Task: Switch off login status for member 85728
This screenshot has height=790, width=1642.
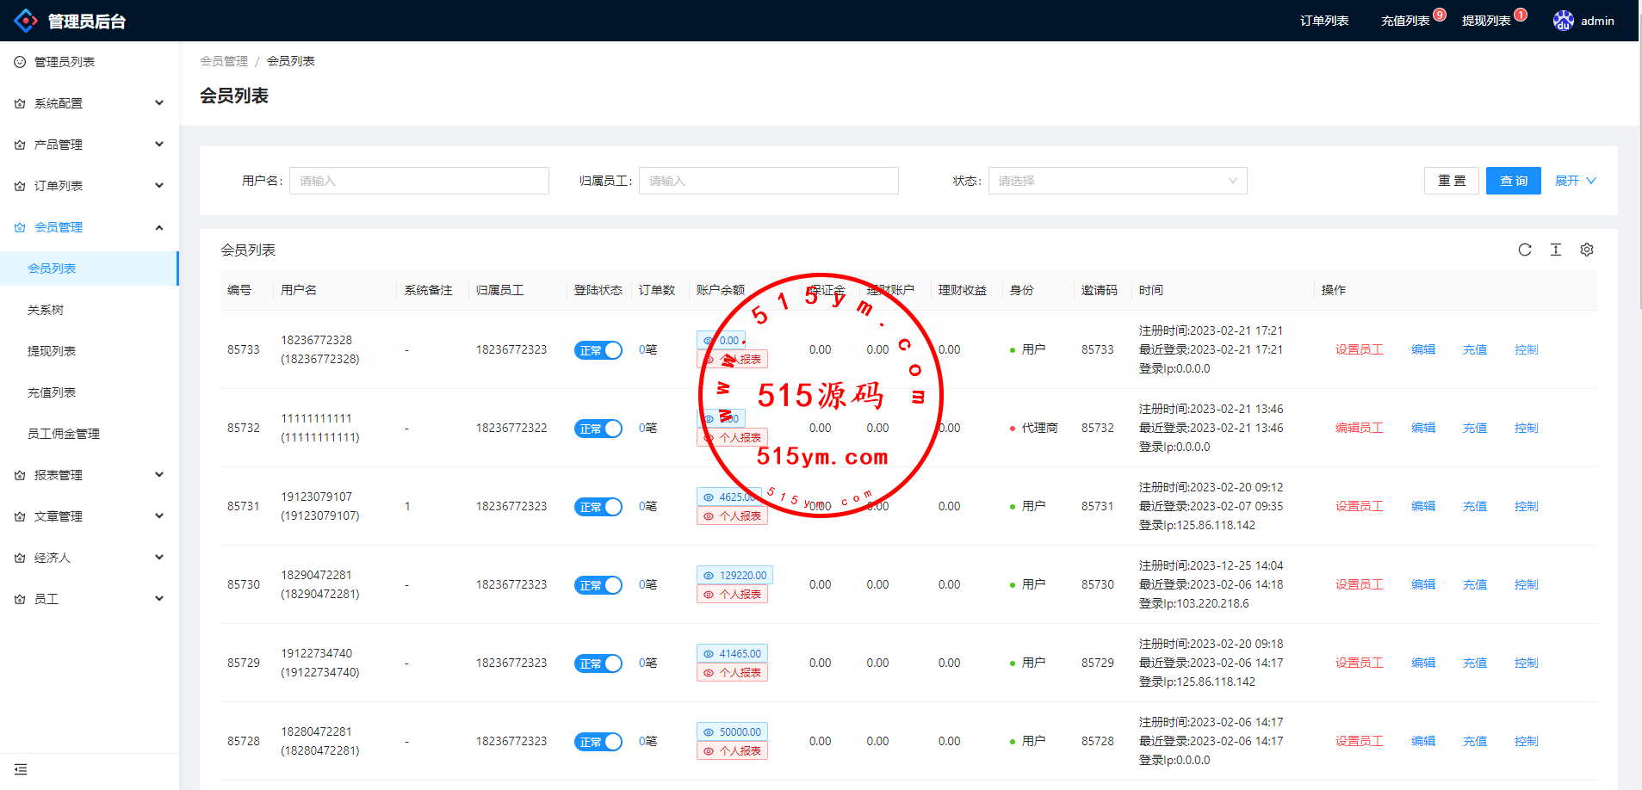Action: click(598, 742)
